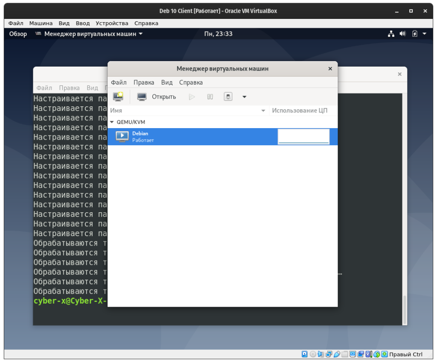
Task: Open the Файл menu in virt-manager
Action: click(x=119, y=82)
